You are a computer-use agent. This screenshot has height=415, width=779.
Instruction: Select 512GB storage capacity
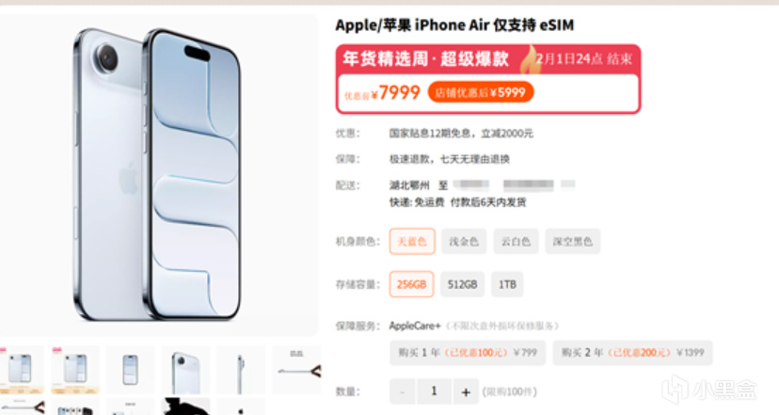pos(462,284)
